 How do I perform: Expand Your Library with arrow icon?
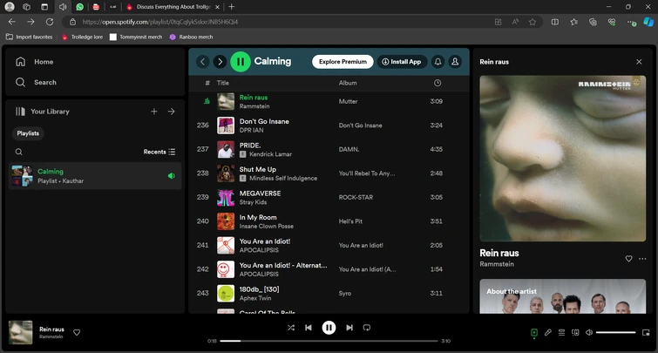click(171, 112)
